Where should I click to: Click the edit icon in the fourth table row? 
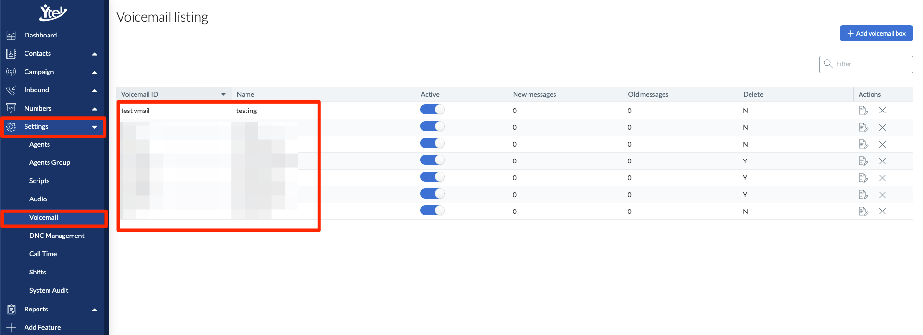(863, 161)
